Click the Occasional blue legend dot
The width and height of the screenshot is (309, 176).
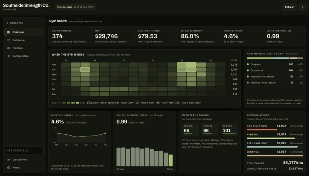248,71
